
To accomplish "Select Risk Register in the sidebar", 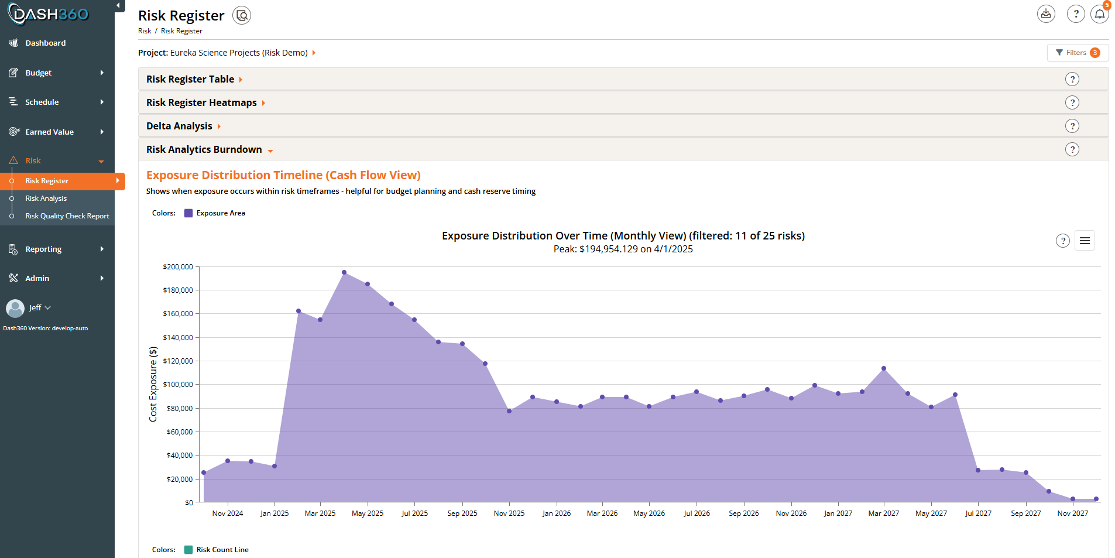I will coord(62,181).
